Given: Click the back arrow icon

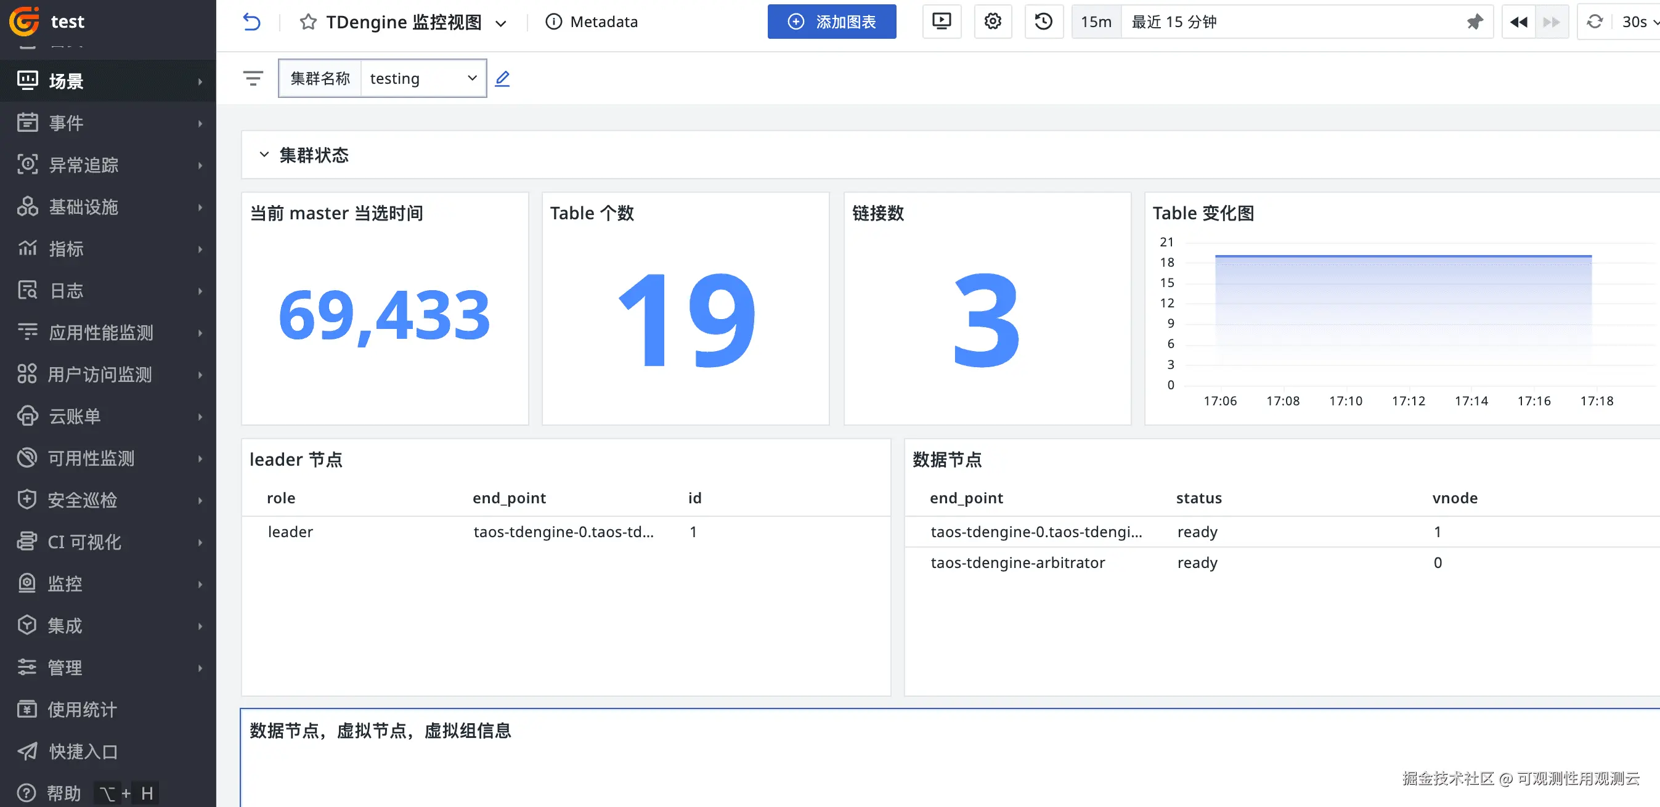Looking at the screenshot, I should 251,22.
